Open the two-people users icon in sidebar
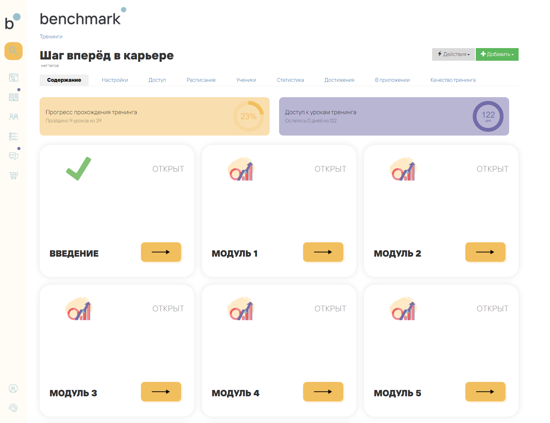550x423 pixels. 14,117
